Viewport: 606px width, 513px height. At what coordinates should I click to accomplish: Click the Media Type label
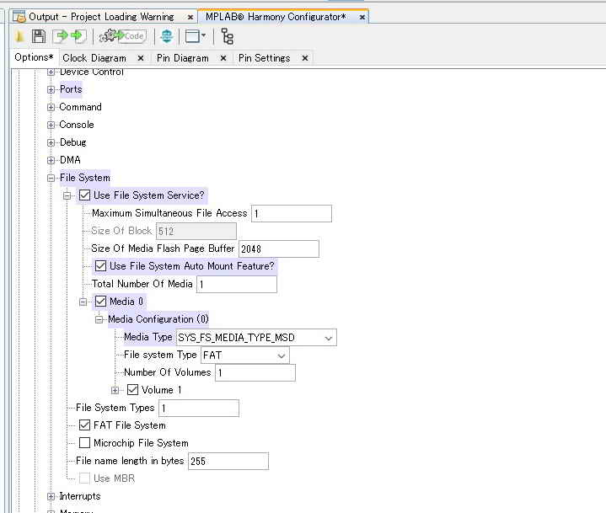pos(148,337)
